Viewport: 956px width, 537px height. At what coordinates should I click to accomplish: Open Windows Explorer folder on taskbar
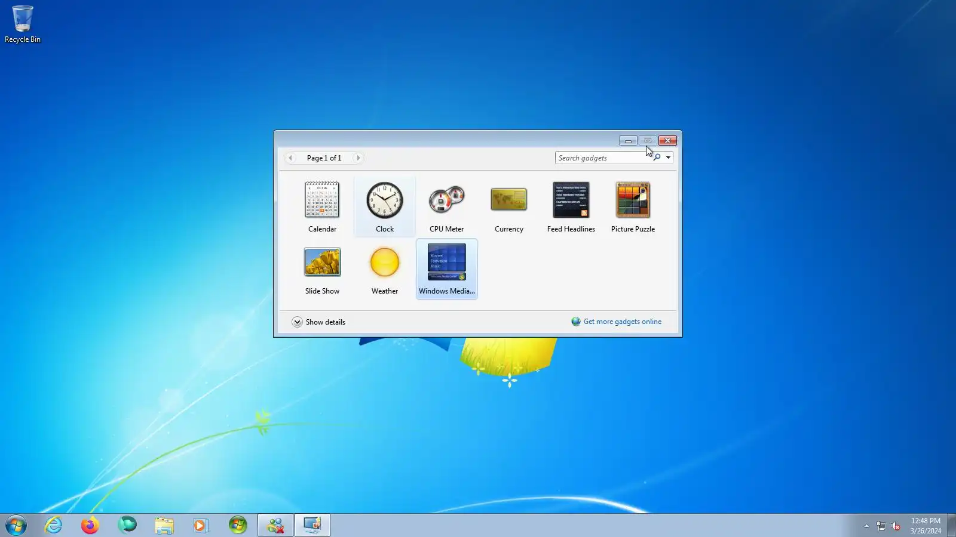(164, 525)
